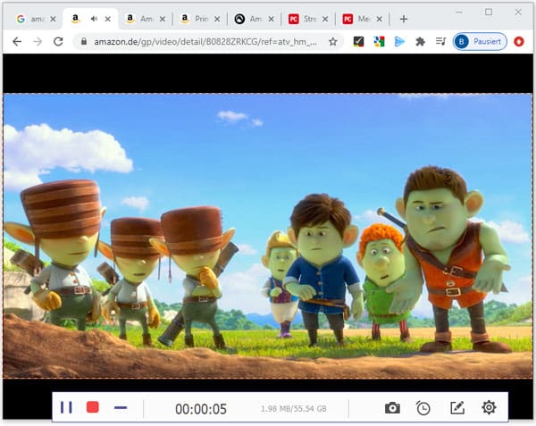Click the playing video frame

(268, 236)
